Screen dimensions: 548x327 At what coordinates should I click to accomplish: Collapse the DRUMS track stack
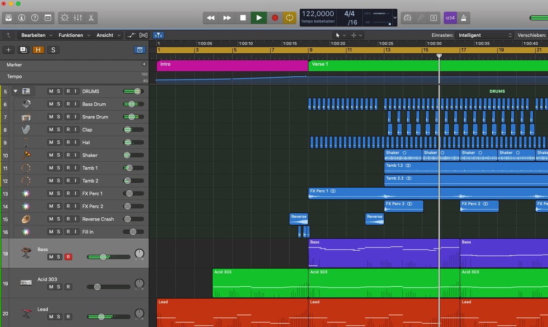point(15,91)
